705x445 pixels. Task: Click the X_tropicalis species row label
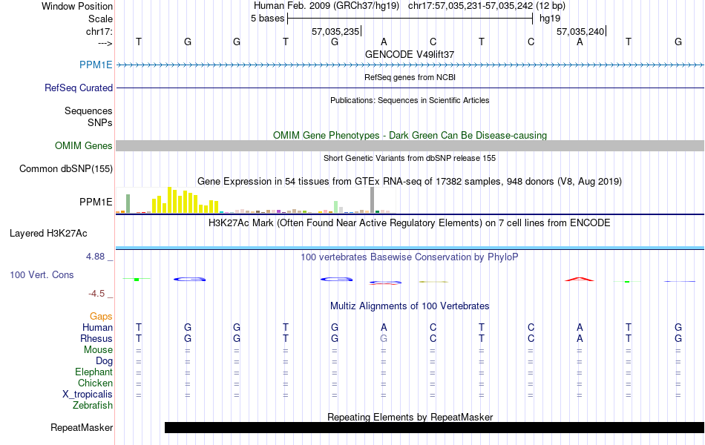point(88,395)
